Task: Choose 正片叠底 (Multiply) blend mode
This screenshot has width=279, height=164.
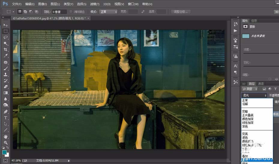Action: coord(248,115)
